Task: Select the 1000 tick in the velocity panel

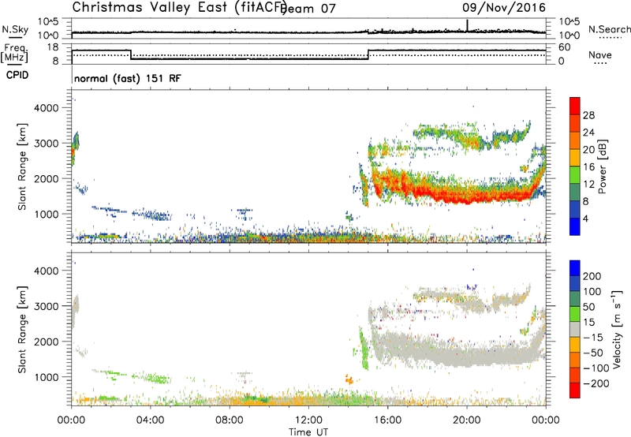Action: [x=47, y=377]
